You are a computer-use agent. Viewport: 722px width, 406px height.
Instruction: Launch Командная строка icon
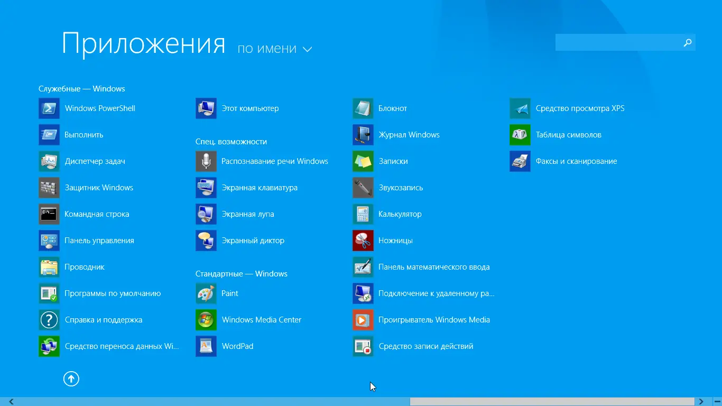point(49,214)
